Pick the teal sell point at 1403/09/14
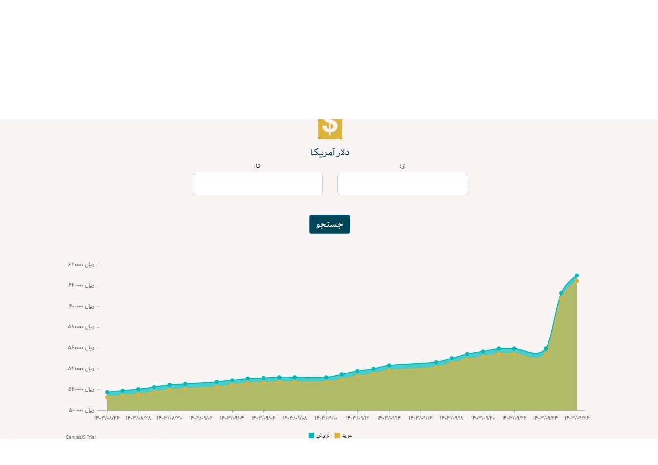 [x=389, y=365]
